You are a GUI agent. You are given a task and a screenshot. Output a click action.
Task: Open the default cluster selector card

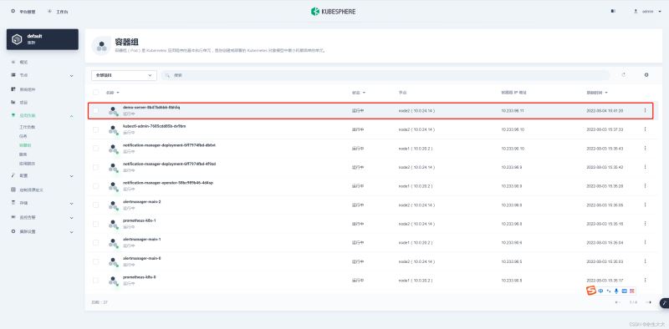click(43, 39)
